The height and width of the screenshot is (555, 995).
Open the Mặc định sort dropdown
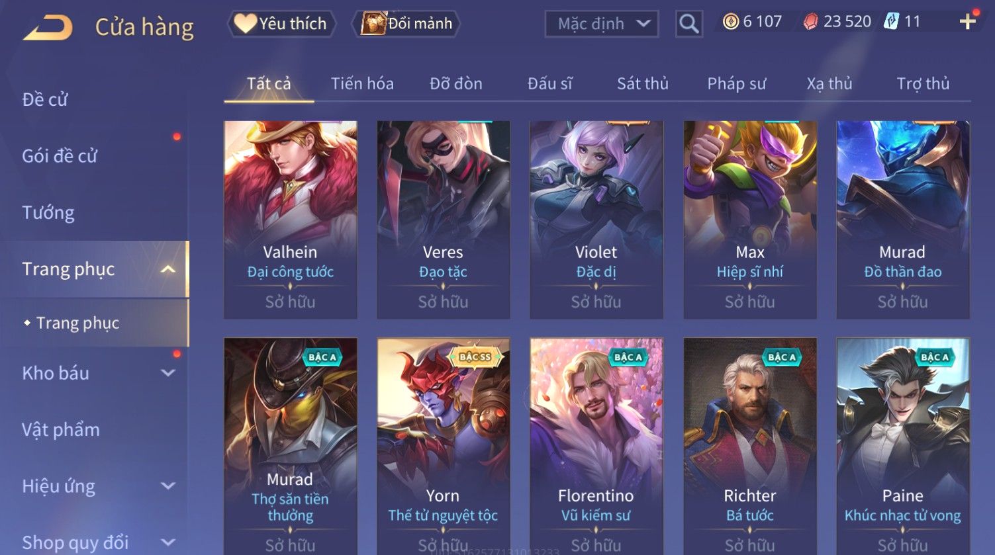601,24
